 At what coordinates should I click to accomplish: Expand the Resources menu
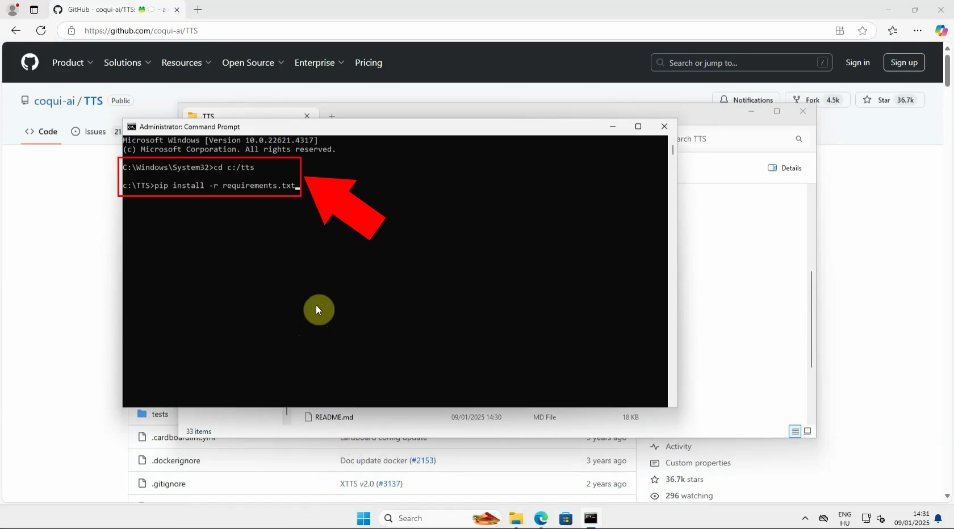pos(186,62)
